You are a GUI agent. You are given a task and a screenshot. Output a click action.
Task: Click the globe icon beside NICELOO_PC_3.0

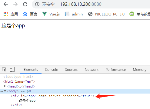[90, 14]
